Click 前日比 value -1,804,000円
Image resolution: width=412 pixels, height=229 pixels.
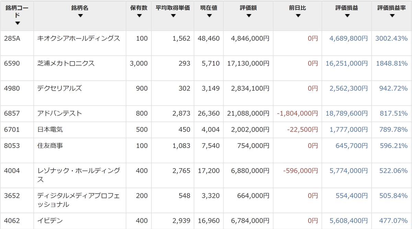tap(297, 113)
